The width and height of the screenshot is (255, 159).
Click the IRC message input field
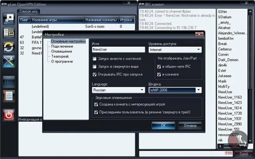pos(186,154)
